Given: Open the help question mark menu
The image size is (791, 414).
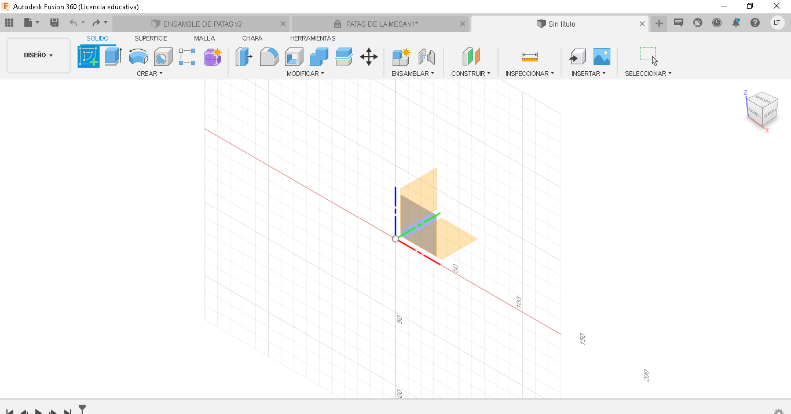Looking at the screenshot, I should 755,23.
